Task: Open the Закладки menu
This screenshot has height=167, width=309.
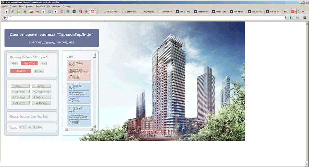Action: pos(39,6)
